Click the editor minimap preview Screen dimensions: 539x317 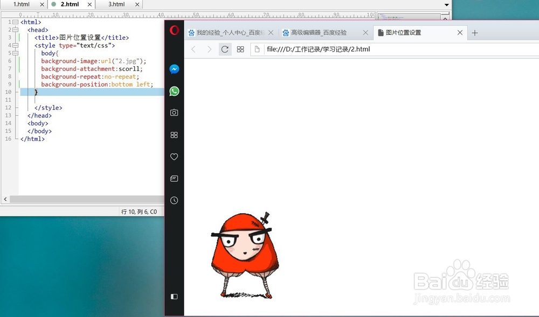[x=409, y=17]
